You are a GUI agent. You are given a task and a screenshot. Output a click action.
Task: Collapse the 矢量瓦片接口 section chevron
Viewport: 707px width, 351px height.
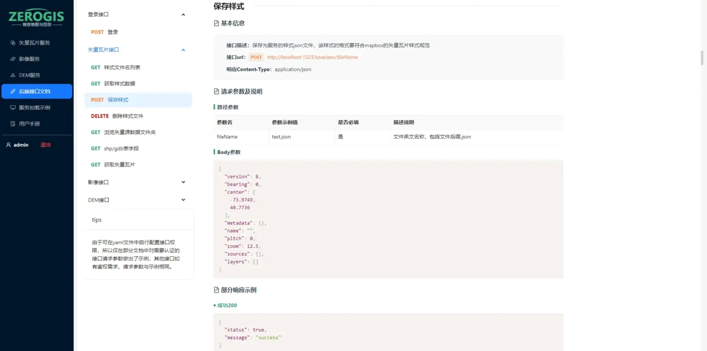click(x=183, y=50)
